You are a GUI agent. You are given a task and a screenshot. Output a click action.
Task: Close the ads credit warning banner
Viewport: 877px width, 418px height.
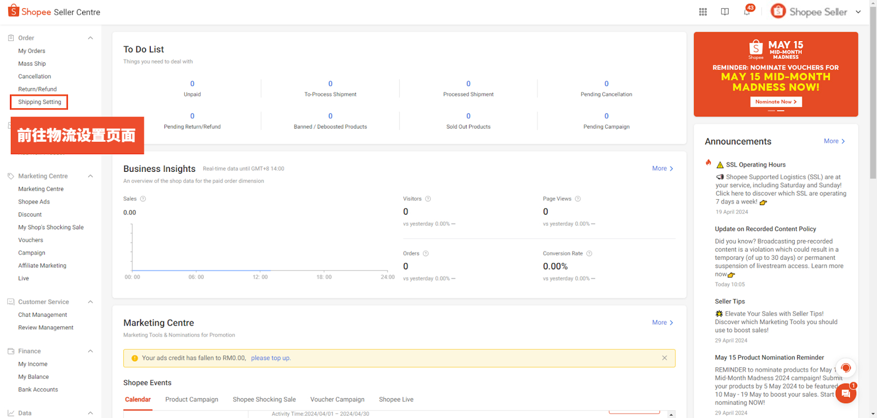pyautogui.click(x=664, y=358)
